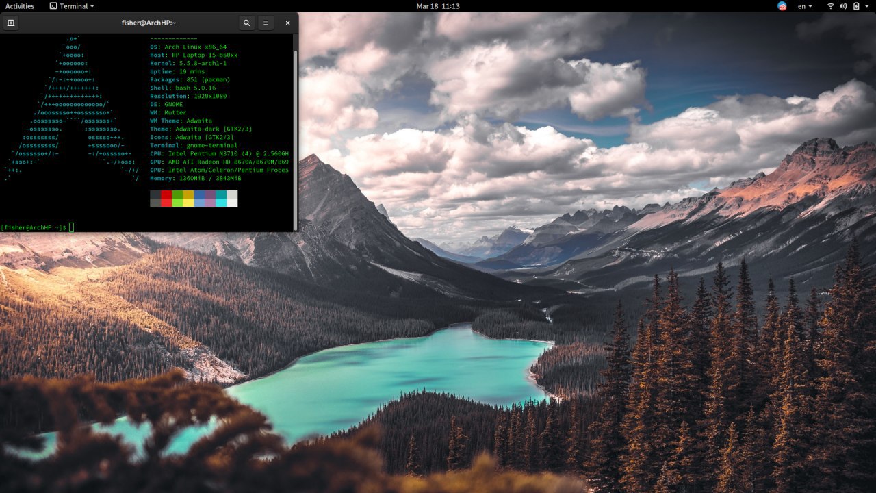
Task: Close the terminal window
Action: [x=287, y=23]
